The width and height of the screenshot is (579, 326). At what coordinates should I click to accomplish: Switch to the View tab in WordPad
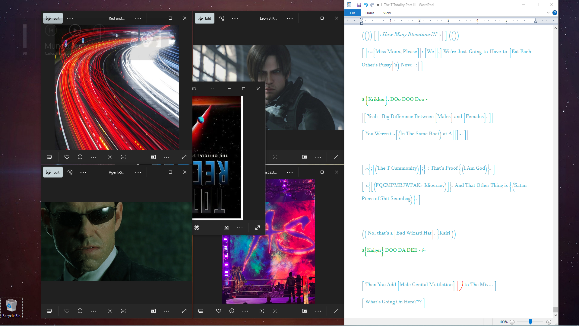click(x=387, y=13)
